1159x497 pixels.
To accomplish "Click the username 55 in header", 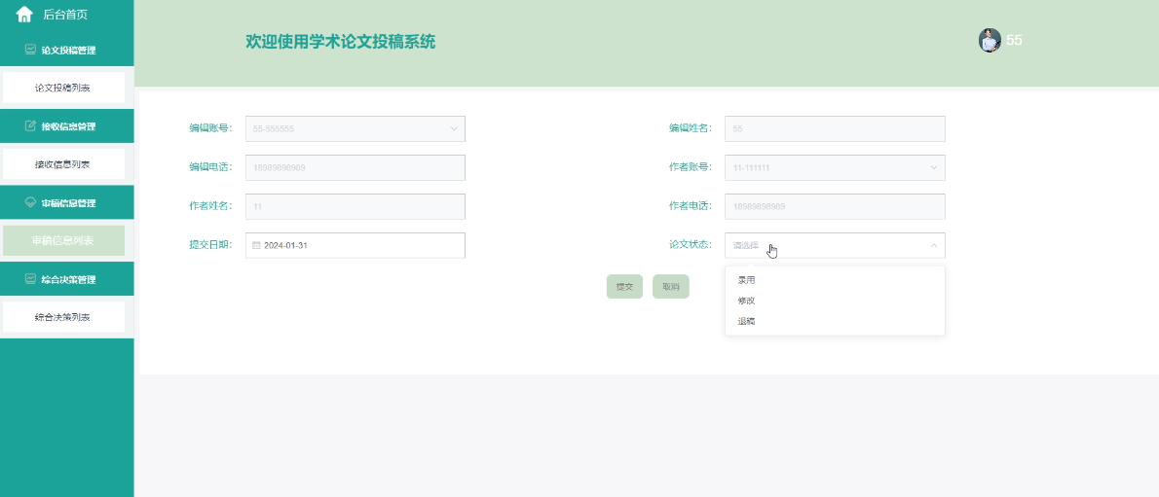I will (1014, 41).
